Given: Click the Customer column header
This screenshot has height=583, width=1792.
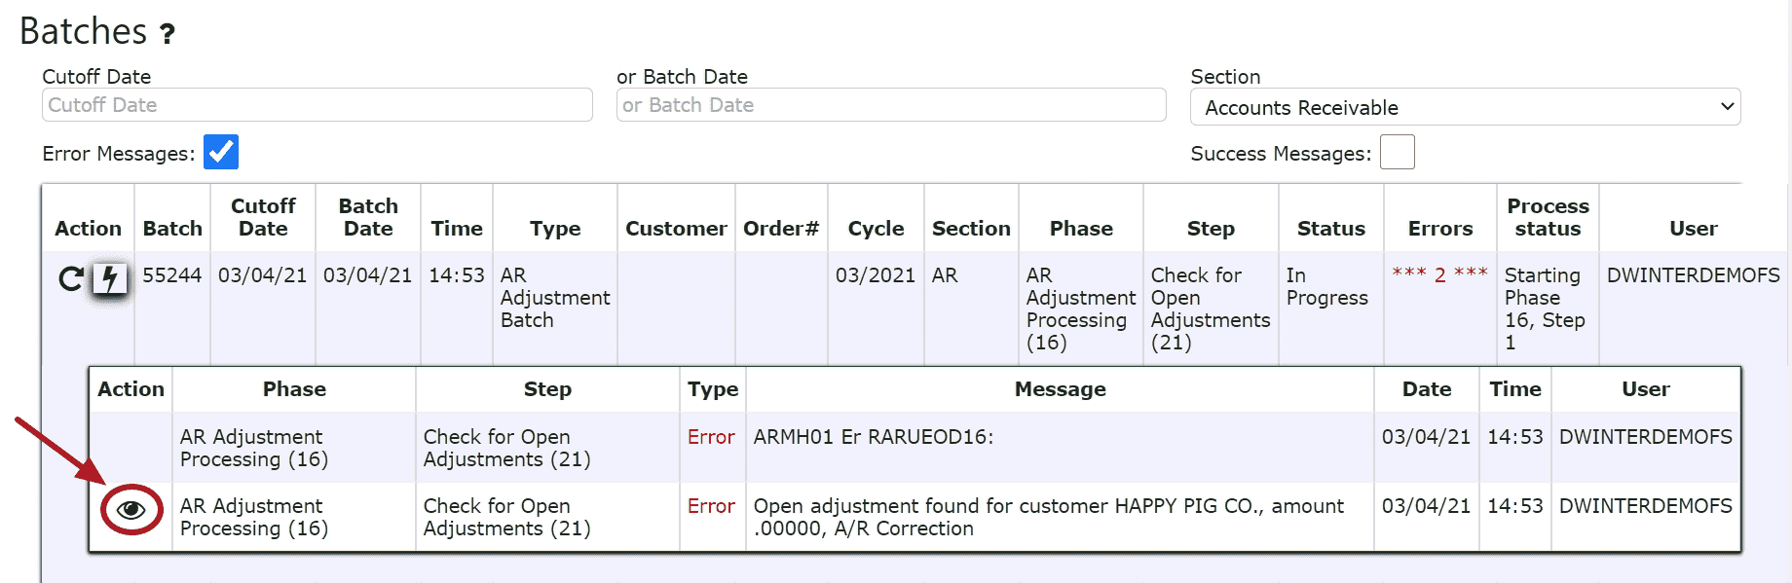Looking at the screenshot, I should [x=676, y=229].
